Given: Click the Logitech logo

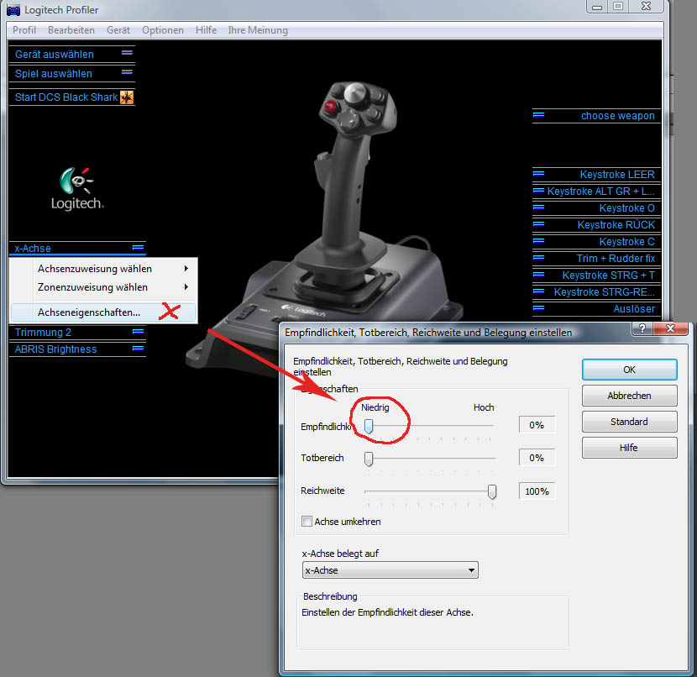Looking at the screenshot, I should [77, 188].
